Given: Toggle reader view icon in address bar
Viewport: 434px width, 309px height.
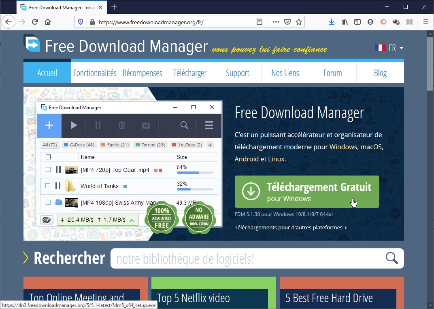Looking at the screenshot, I should point(260,22).
